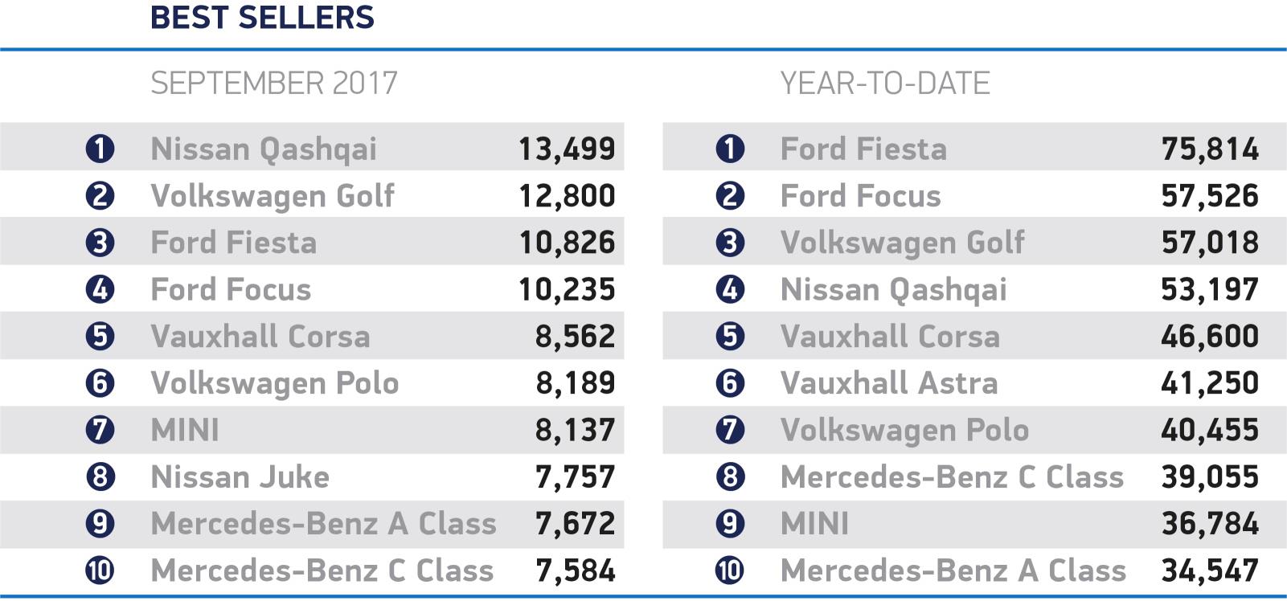Click the Nissan Juke model name
The width and height of the screenshot is (1287, 601).
(240, 477)
